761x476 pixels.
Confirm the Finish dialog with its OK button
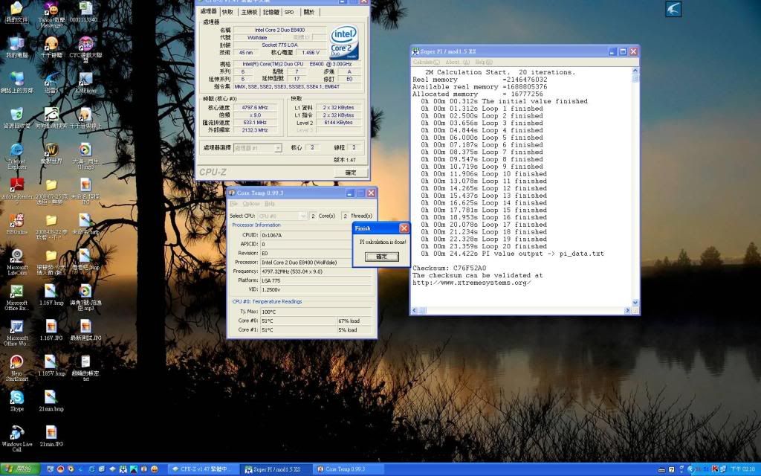[x=381, y=257]
